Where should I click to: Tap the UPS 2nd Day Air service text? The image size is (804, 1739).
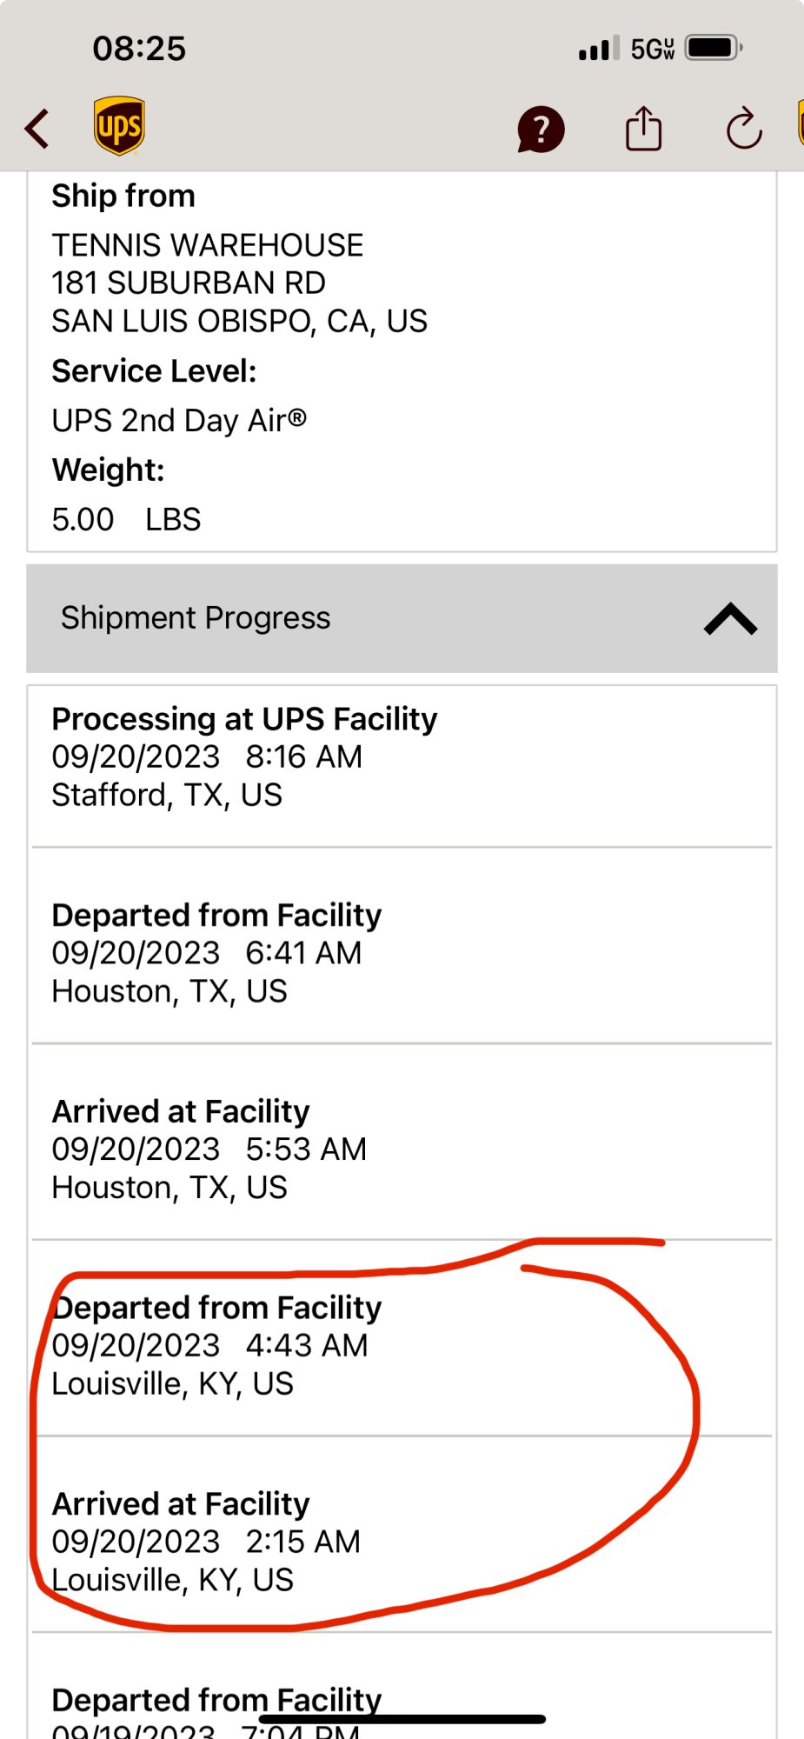(x=179, y=421)
